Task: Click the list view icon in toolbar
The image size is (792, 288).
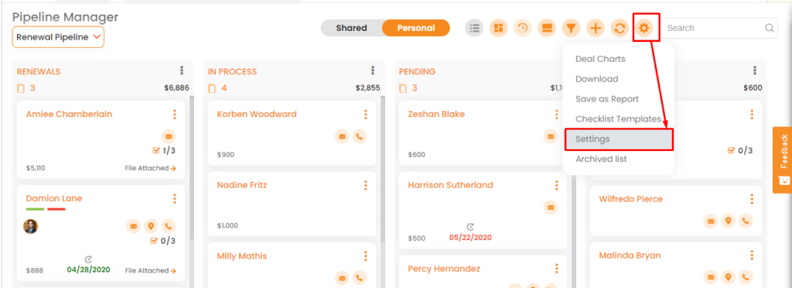Action: pos(474,29)
